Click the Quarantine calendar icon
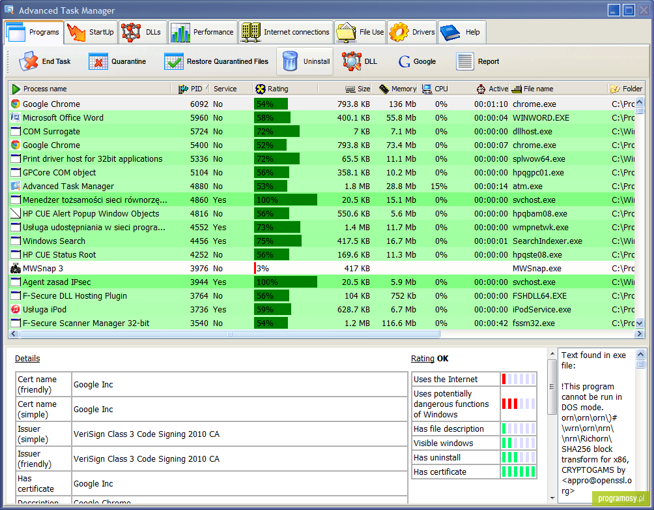 pyautogui.click(x=98, y=61)
